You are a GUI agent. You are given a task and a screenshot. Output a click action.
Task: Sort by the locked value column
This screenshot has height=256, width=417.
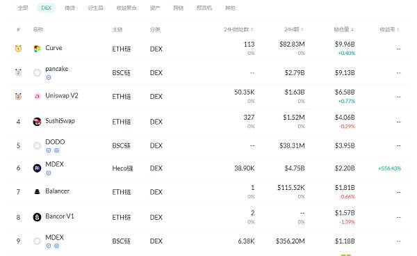click(x=343, y=29)
